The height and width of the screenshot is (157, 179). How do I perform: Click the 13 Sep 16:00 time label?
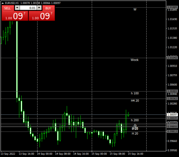(26, 154)
